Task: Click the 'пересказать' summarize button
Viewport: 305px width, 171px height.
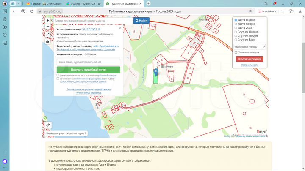Action: [267, 11]
